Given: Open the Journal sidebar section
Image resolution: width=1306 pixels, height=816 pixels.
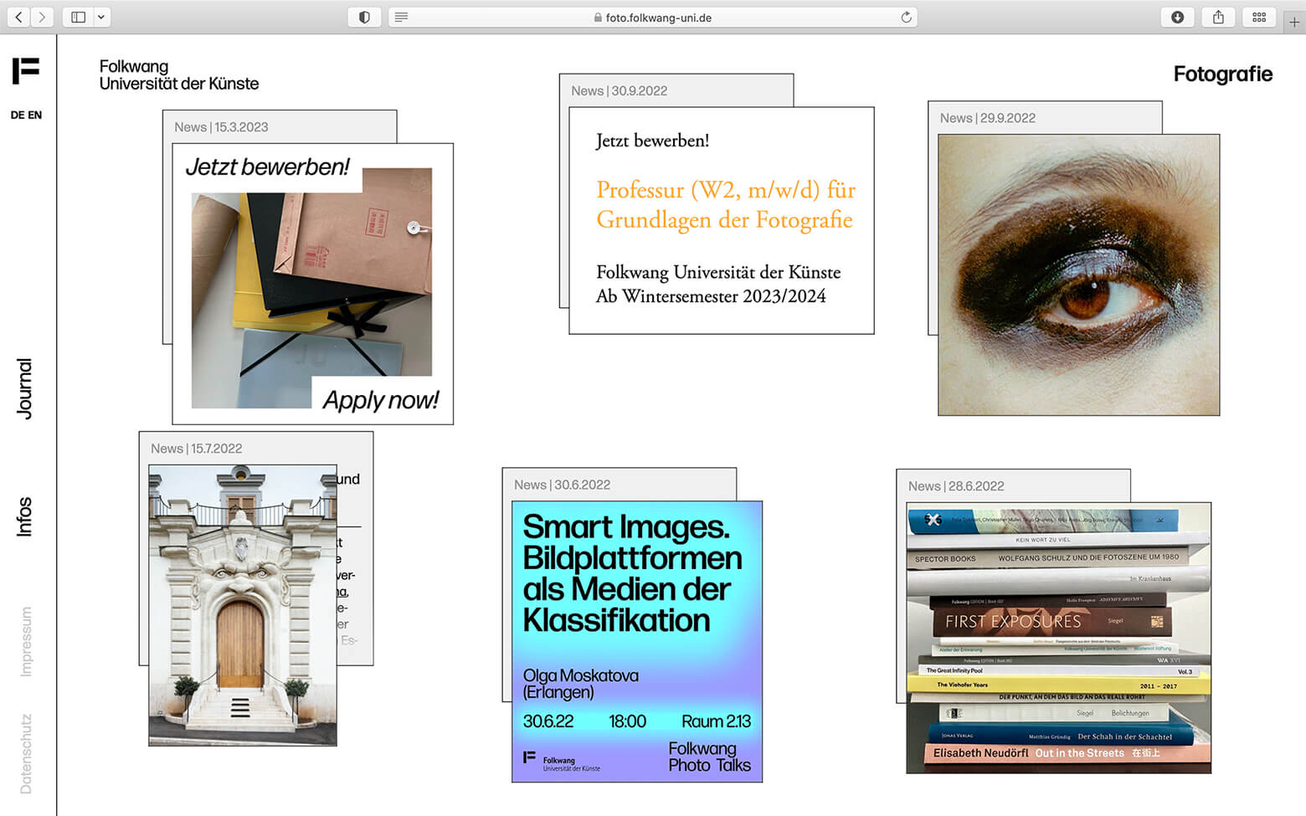Looking at the screenshot, I should click(x=25, y=389).
